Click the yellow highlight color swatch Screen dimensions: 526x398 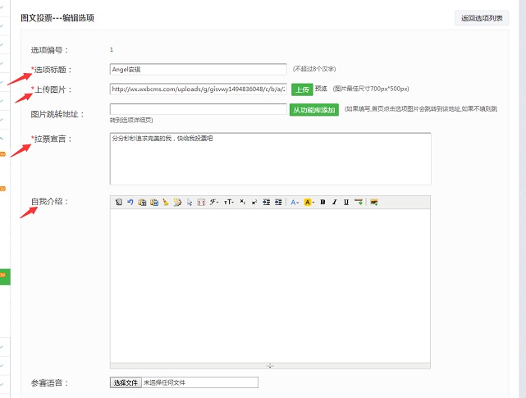click(308, 202)
